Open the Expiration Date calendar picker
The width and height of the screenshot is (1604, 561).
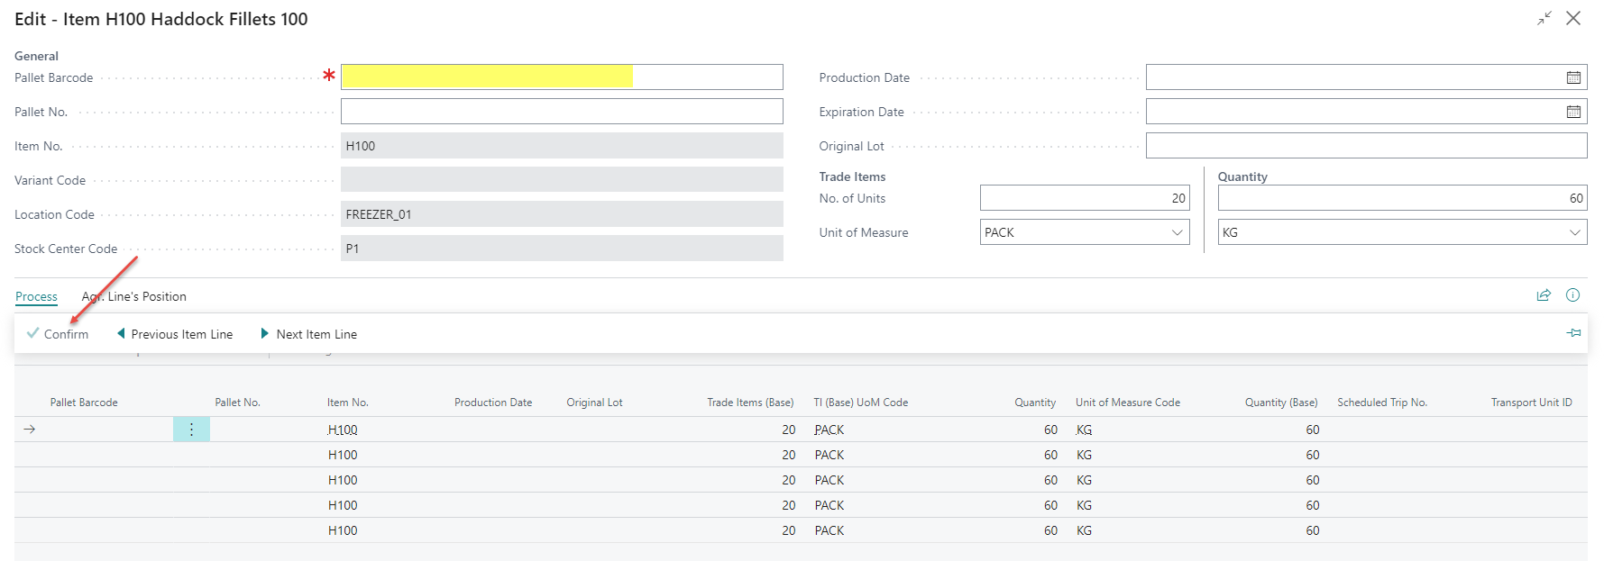click(1572, 112)
